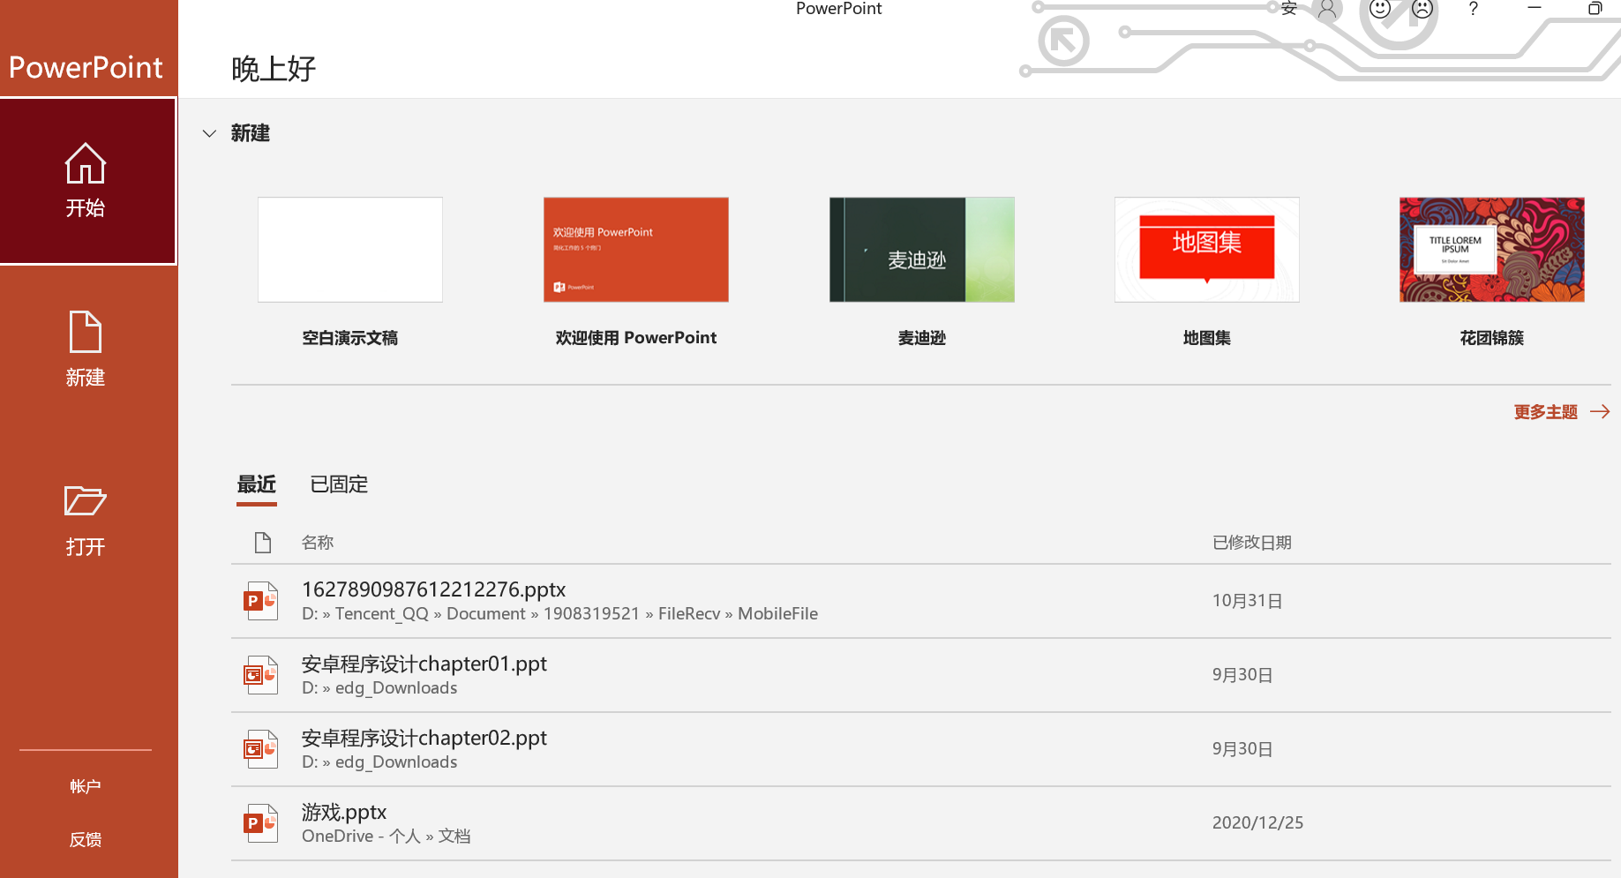Switch to the 已固定 (Pinned) tab
The image size is (1621, 878).
click(x=339, y=484)
